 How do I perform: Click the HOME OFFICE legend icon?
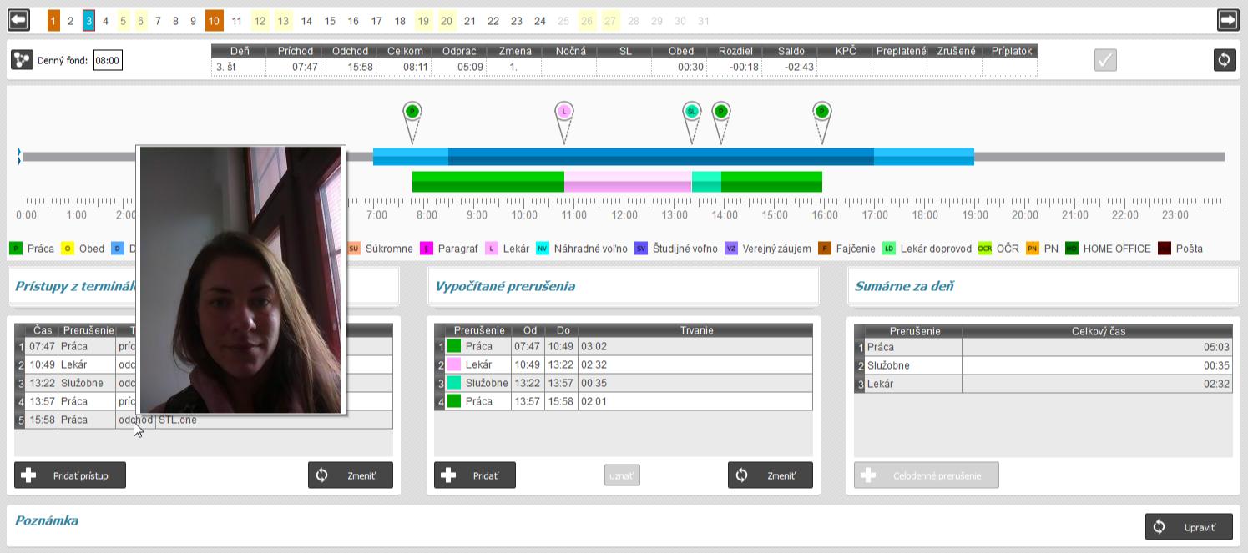click(1072, 249)
